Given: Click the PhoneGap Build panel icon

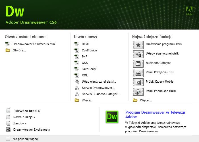Looking at the screenshot, I should point(138,92).
